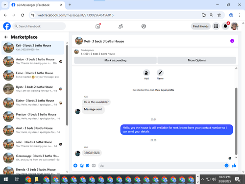Go back using Marketplace back arrow

pos(6,37)
